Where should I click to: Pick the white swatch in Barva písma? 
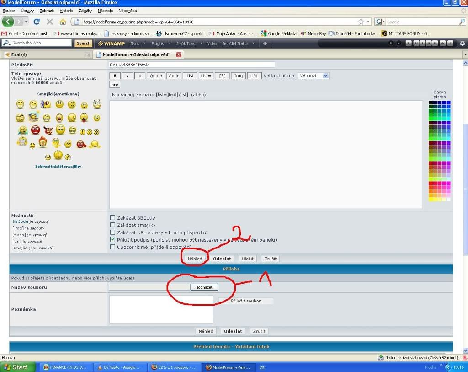click(x=448, y=199)
